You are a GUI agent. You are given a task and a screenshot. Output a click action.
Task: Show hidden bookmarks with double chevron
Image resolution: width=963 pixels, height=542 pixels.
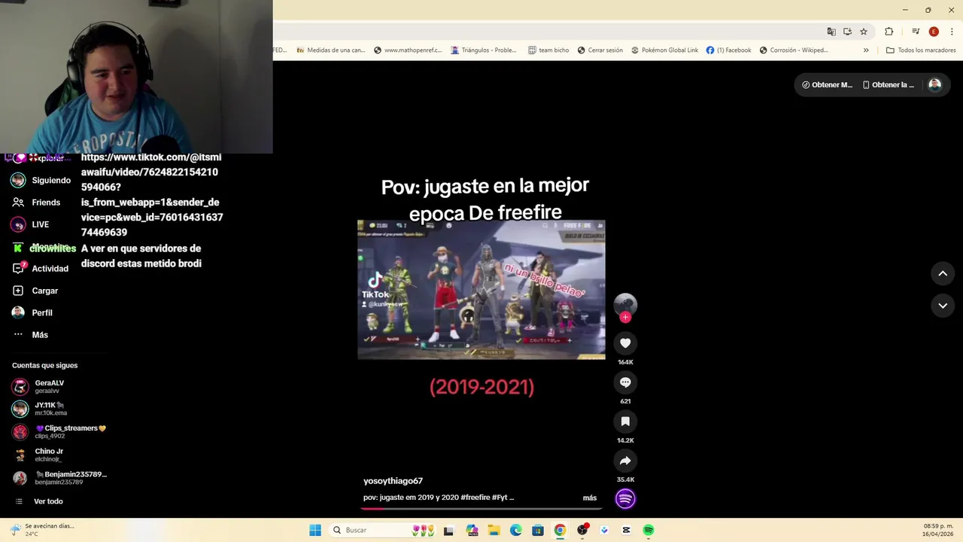pos(866,50)
